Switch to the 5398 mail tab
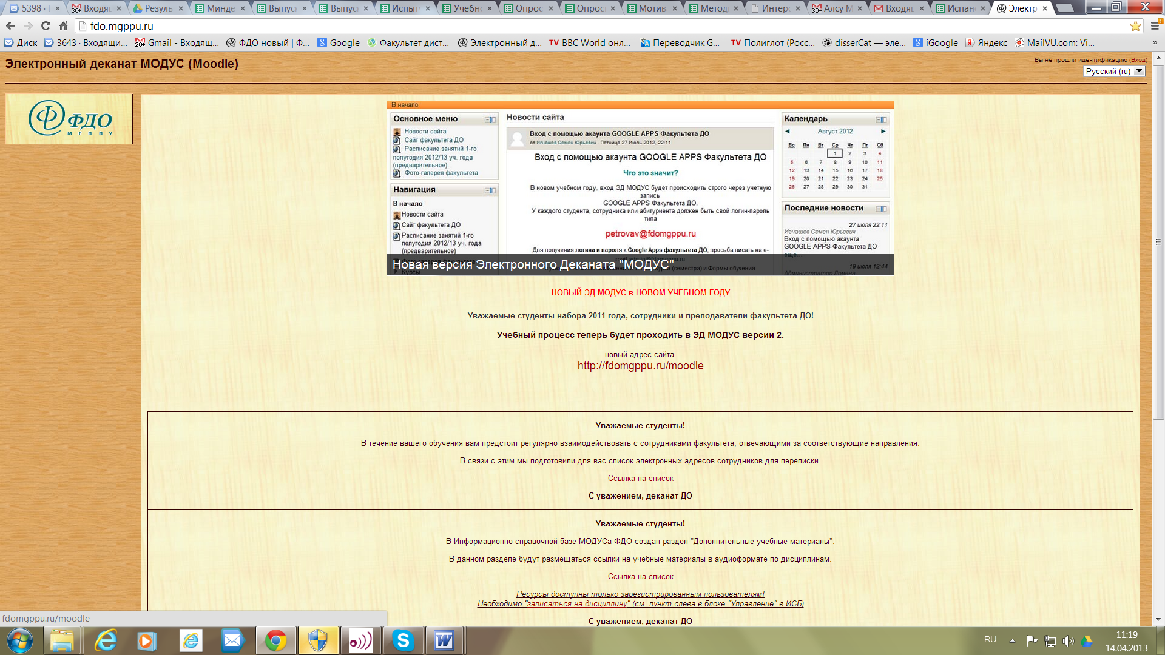 click(35, 8)
